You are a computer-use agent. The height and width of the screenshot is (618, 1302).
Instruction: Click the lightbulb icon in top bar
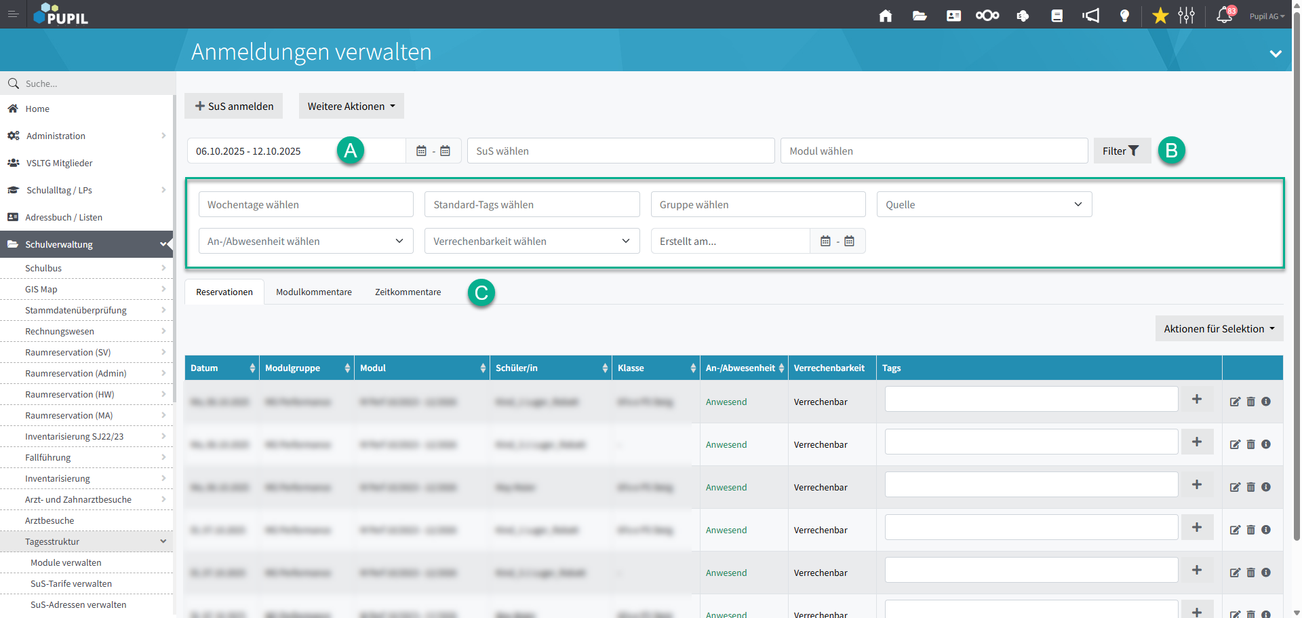coord(1124,16)
